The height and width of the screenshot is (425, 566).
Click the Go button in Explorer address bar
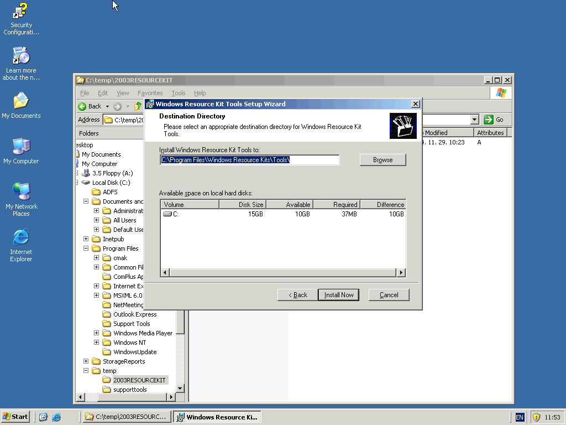point(494,120)
